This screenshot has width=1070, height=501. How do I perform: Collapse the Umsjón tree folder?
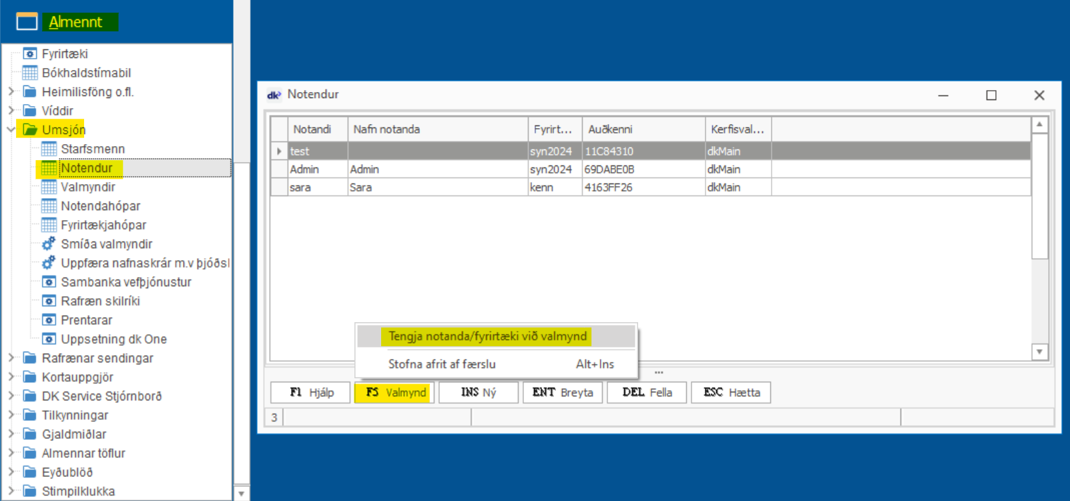click(x=11, y=129)
